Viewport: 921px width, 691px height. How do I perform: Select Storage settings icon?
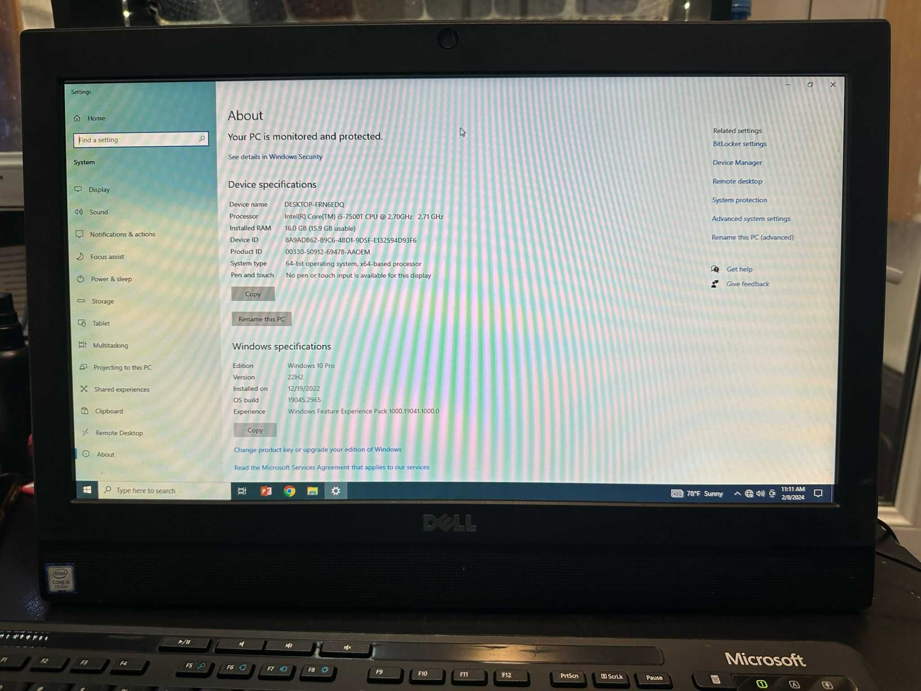pyautogui.click(x=83, y=301)
